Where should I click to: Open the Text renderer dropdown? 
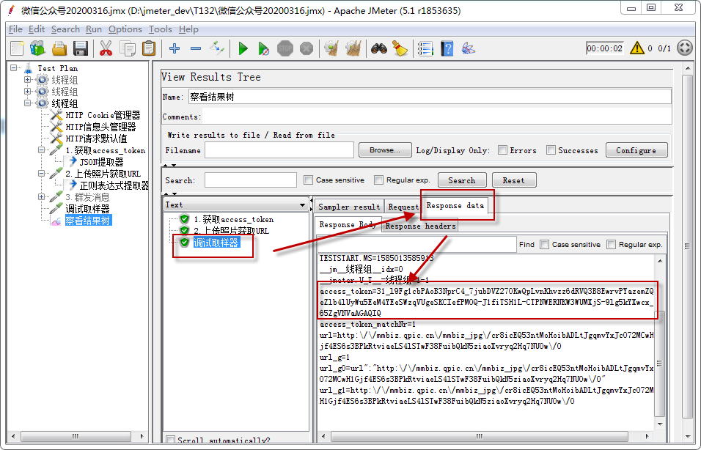pyautogui.click(x=236, y=204)
